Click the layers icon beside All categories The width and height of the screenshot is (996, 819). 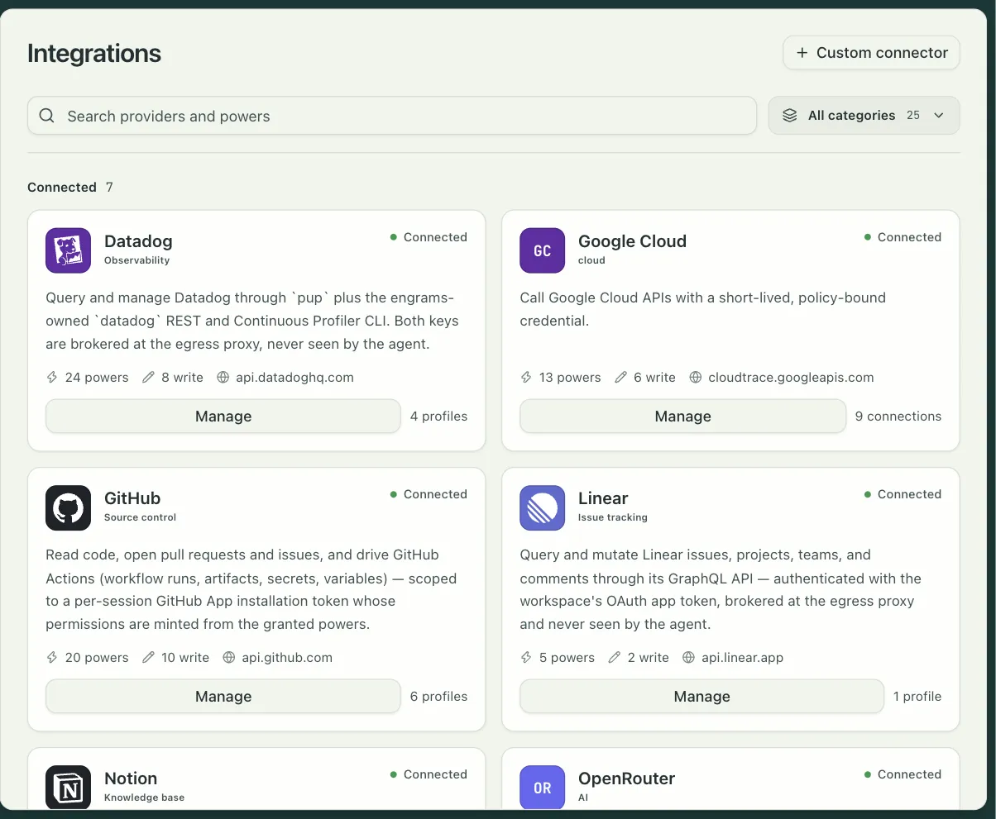pos(790,116)
